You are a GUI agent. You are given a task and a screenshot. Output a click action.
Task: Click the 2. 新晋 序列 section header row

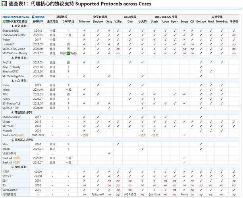[120, 58]
